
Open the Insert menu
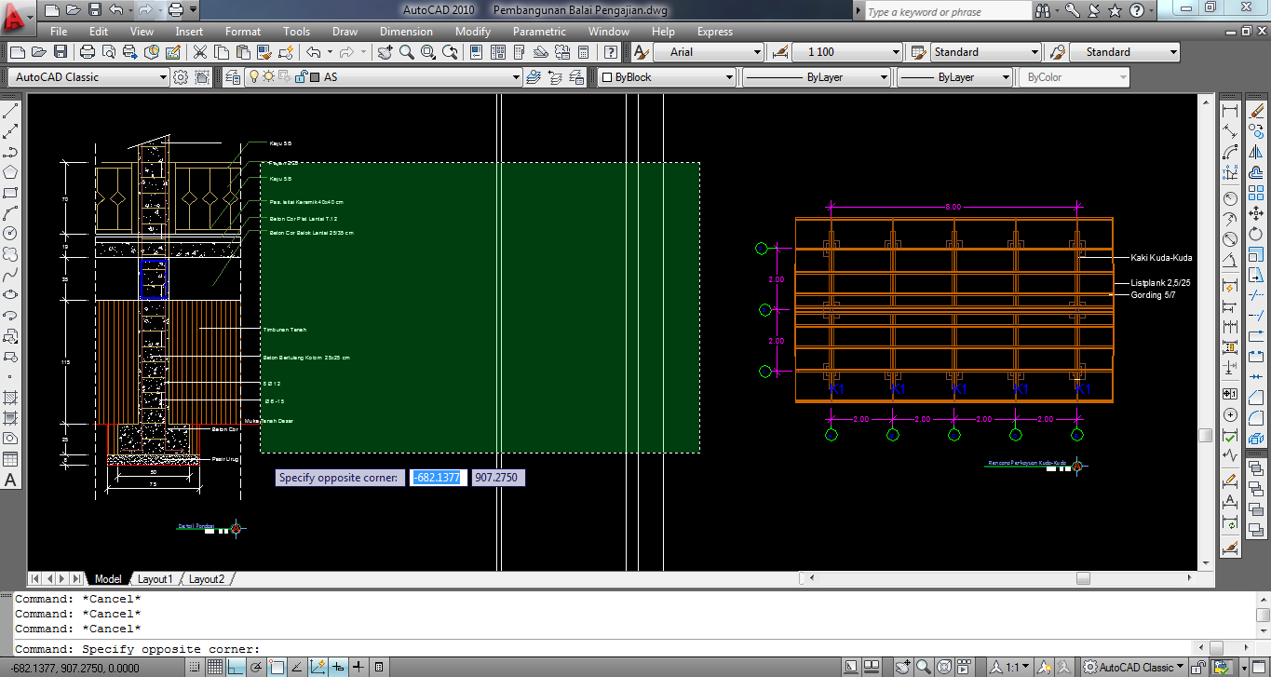189,32
